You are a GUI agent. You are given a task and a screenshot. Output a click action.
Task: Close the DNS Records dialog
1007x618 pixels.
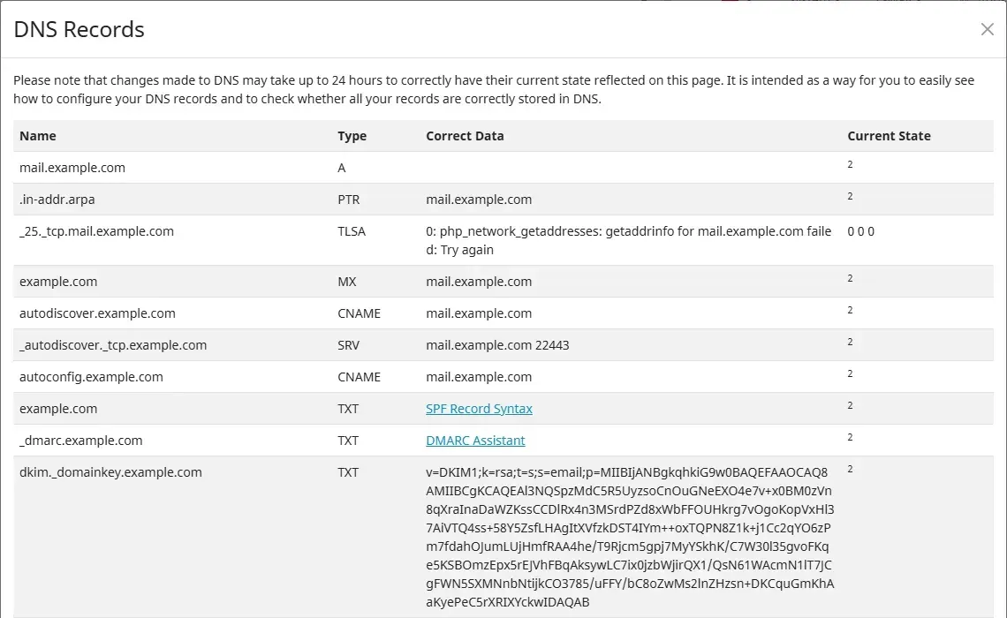point(987,29)
